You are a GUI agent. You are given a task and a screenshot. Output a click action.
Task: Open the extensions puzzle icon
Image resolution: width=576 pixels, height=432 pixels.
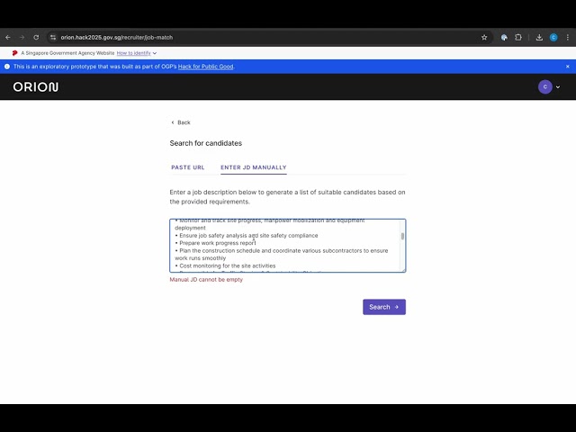point(518,38)
